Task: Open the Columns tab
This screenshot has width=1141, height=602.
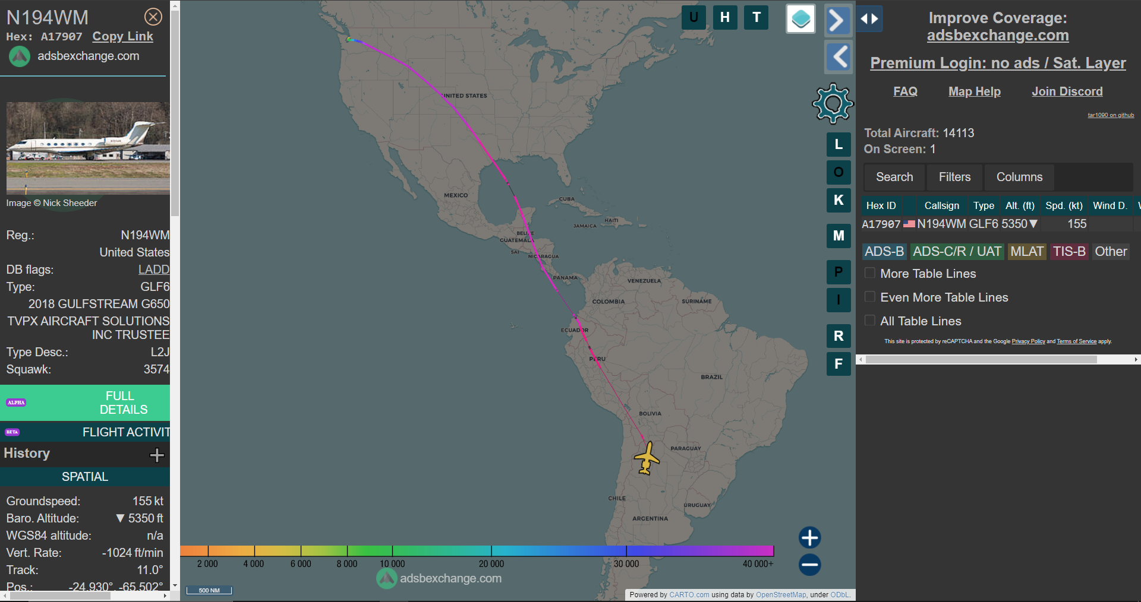Action: pyautogui.click(x=1019, y=177)
